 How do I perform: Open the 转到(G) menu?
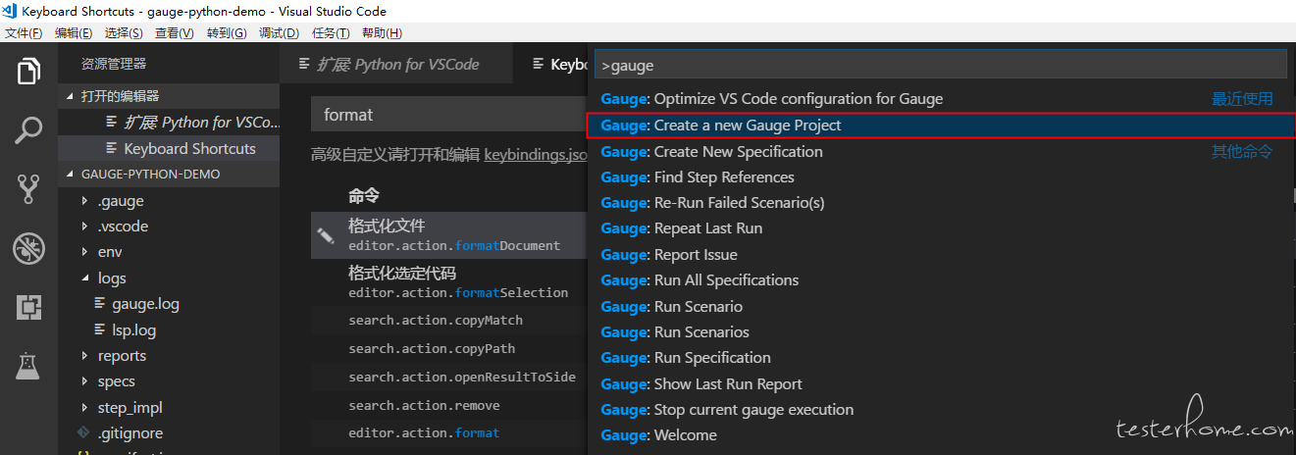coord(227,32)
